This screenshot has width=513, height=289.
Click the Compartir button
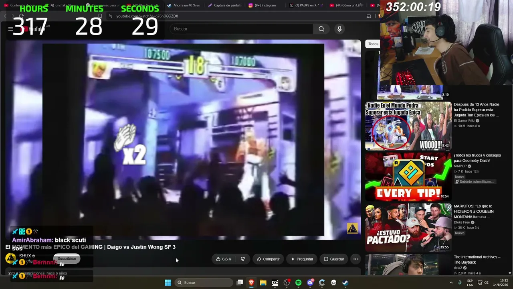[268, 259]
